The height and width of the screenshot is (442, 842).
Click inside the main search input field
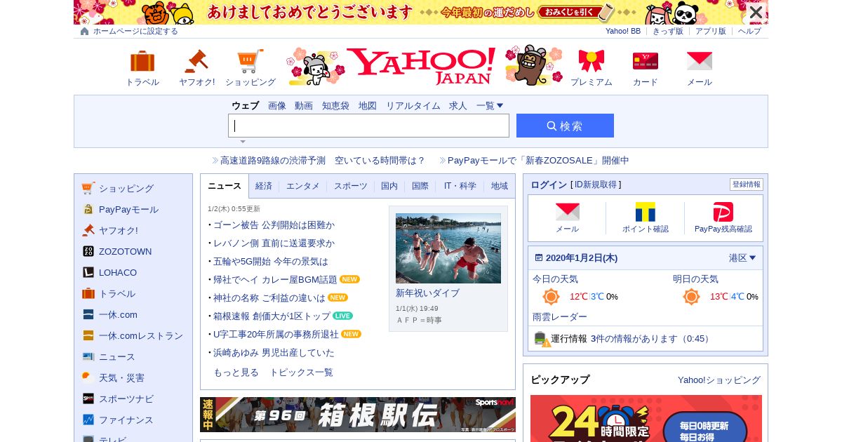pos(368,126)
